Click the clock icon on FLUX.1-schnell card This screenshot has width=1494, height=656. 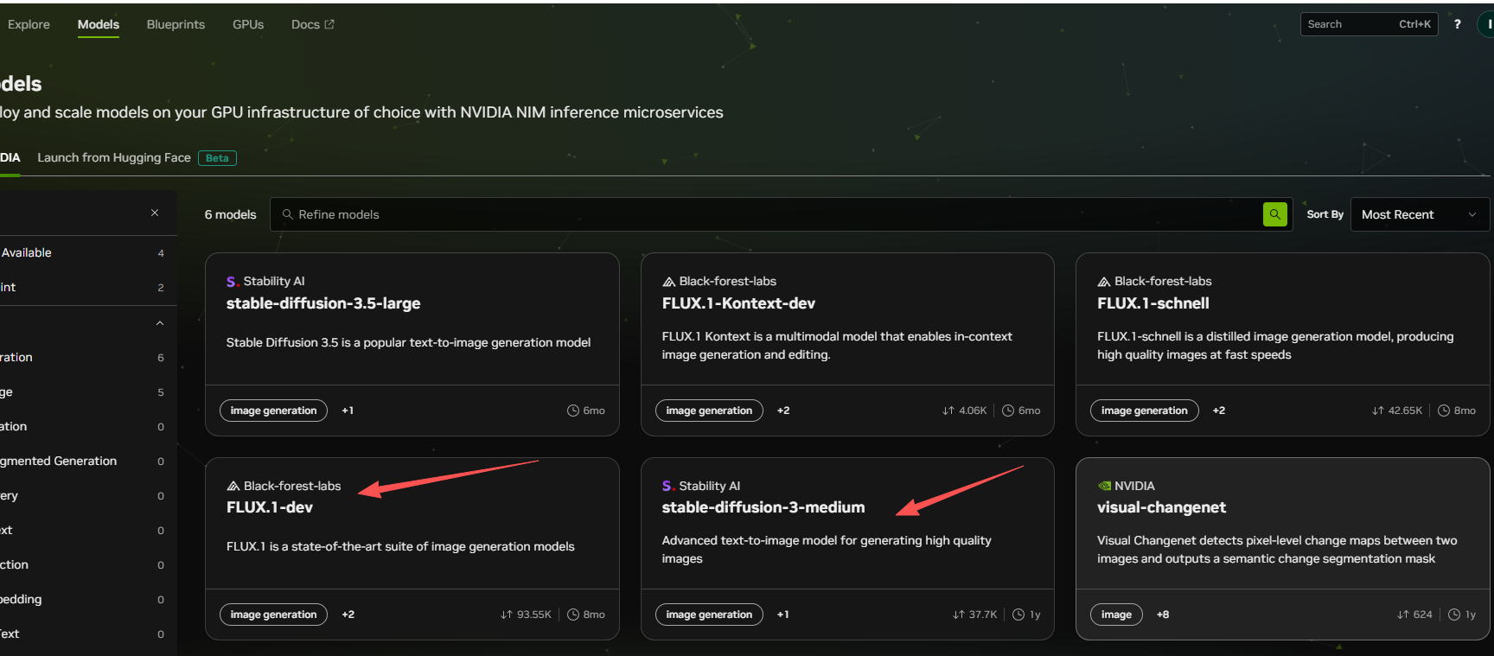(1444, 411)
